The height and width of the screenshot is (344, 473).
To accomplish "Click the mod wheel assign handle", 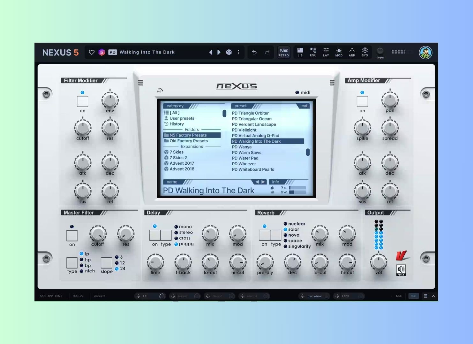I will (x=302, y=296).
